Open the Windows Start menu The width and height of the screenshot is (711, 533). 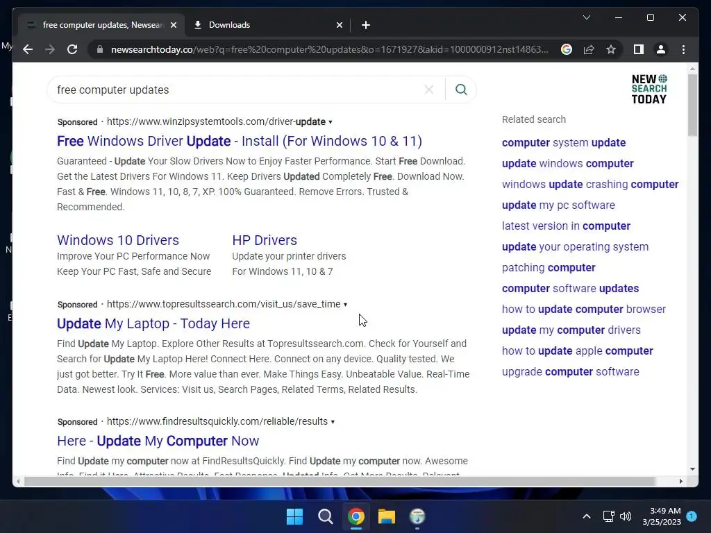tap(294, 516)
